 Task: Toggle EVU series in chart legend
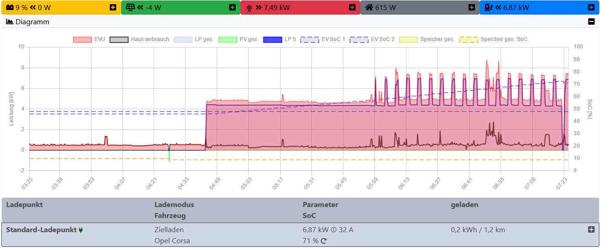[x=89, y=39]
